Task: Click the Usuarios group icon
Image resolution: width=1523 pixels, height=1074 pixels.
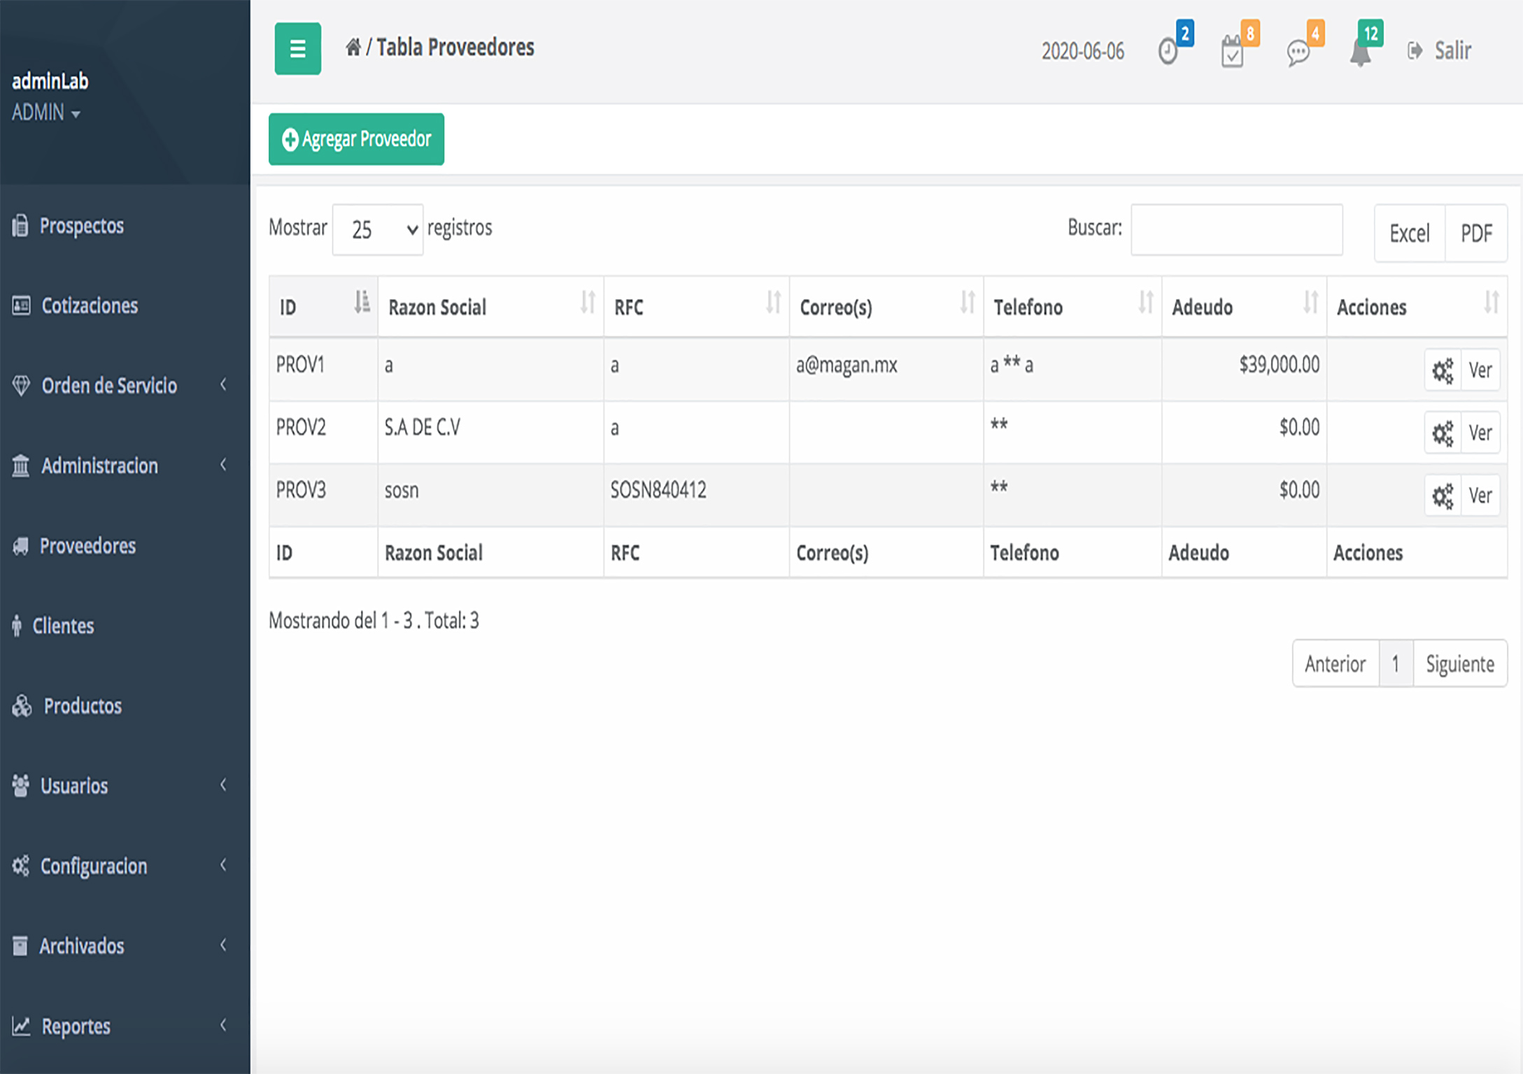Action: click(21, 786)
